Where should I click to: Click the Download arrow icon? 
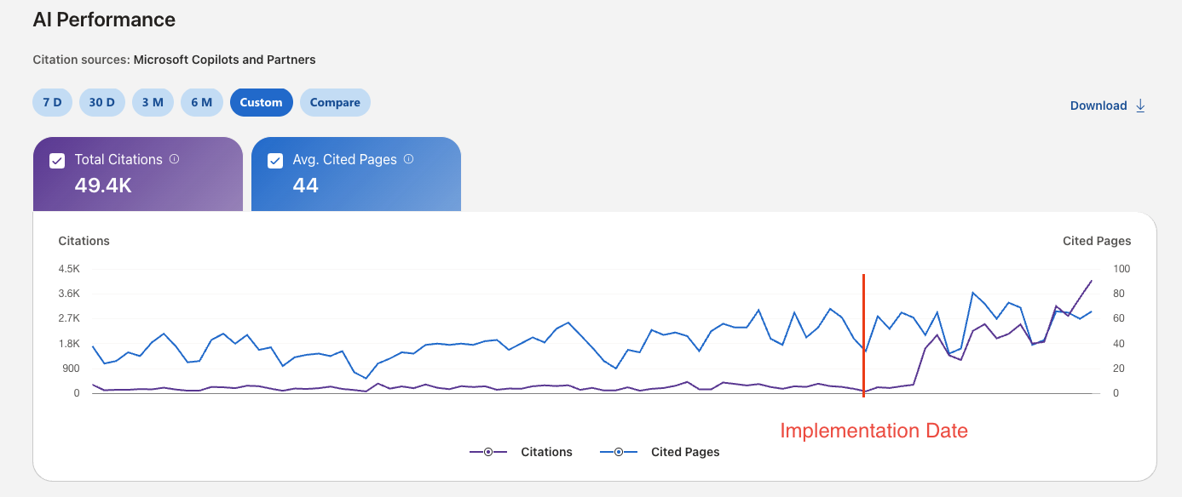pos(1140,106)
